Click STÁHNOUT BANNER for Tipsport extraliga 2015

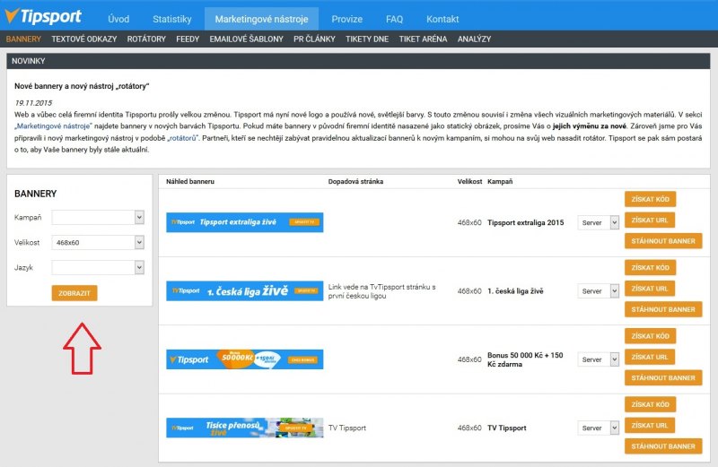(663, 241)
